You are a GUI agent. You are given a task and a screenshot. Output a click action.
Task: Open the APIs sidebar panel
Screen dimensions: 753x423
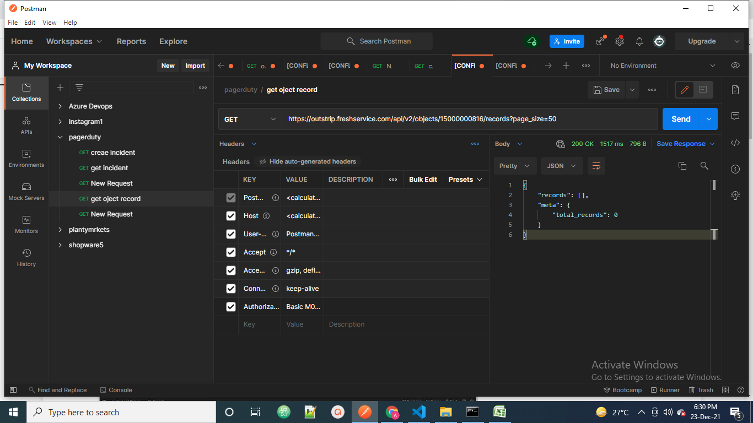click(26, 126)
